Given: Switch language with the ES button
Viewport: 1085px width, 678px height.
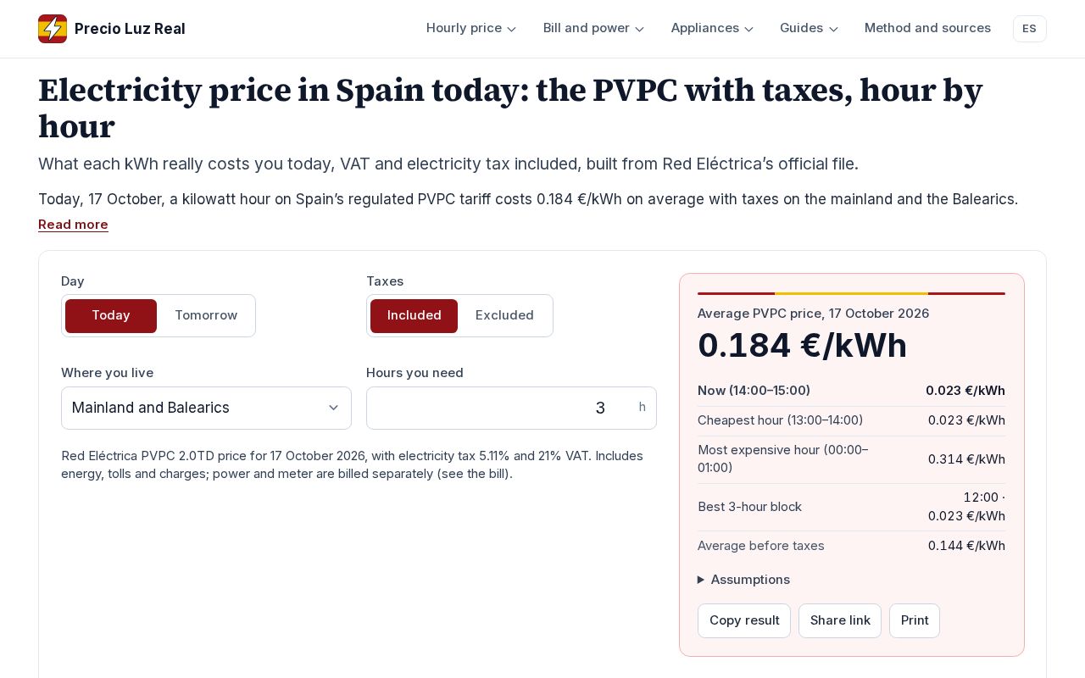Looking at the screenshot, I should pyautogui.click(x=1029, y=29).
